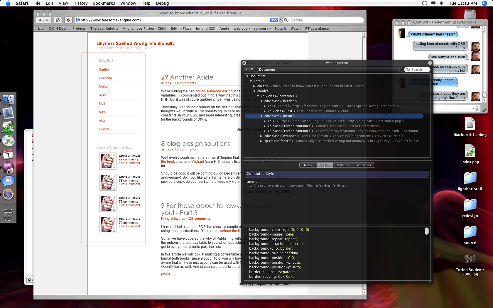Click the Dougal blogroll link
493x308 pixels.
click(x=104, y=129)
